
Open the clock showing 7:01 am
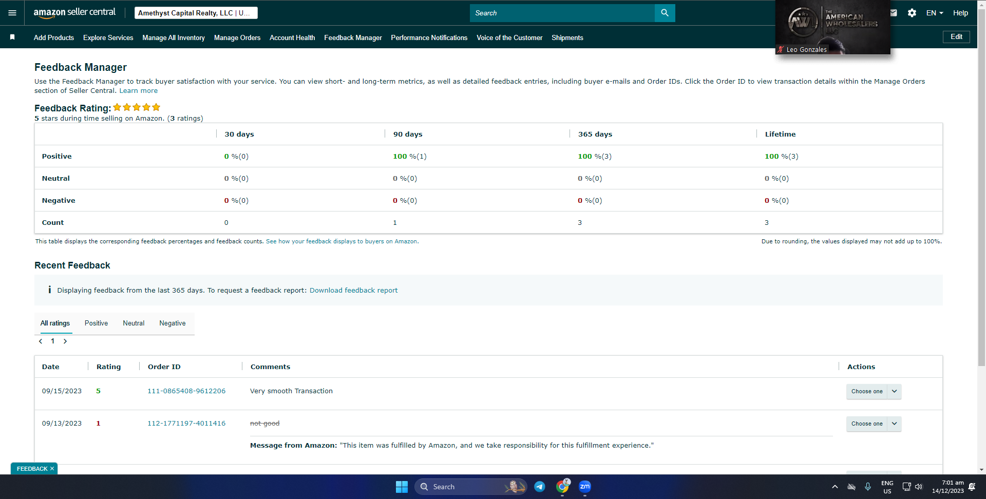[948, 487]
